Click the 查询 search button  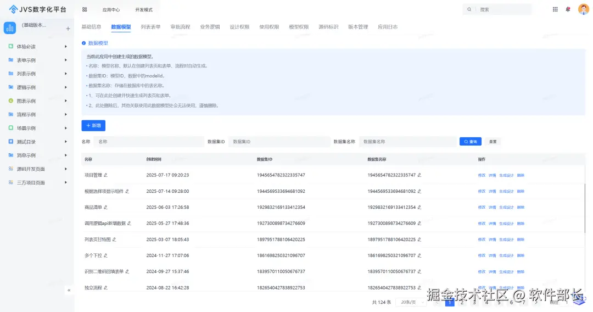pyautogui.click(x=471, y=141)
